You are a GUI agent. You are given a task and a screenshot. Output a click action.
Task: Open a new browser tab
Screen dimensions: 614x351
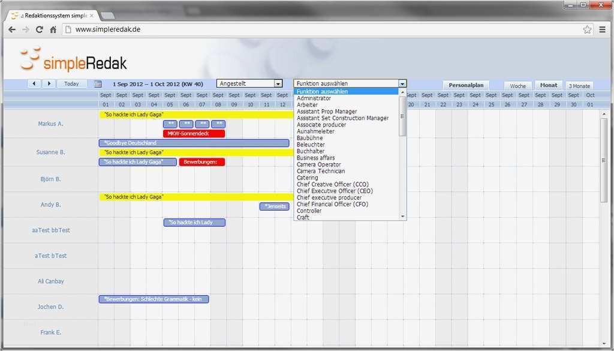(107, 16)
